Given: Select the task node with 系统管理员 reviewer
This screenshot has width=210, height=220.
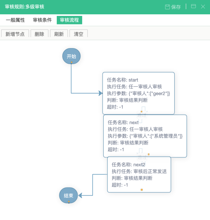Looking at the screenshot, I should click(x=145, y=136).
